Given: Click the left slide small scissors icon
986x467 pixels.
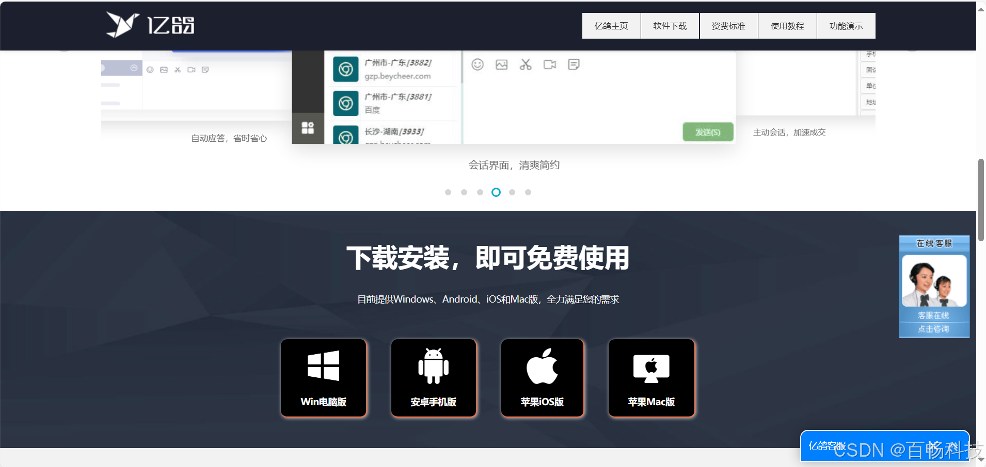Looking at the screenshot, I should [178, 70].
